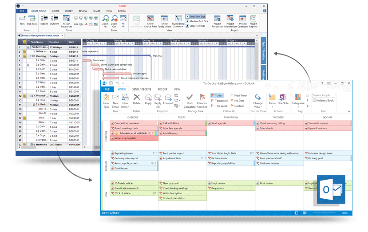Open the Numbering Scheme dropdown
The width and height of the screenshot is (368, 232).
coord(178,21)
